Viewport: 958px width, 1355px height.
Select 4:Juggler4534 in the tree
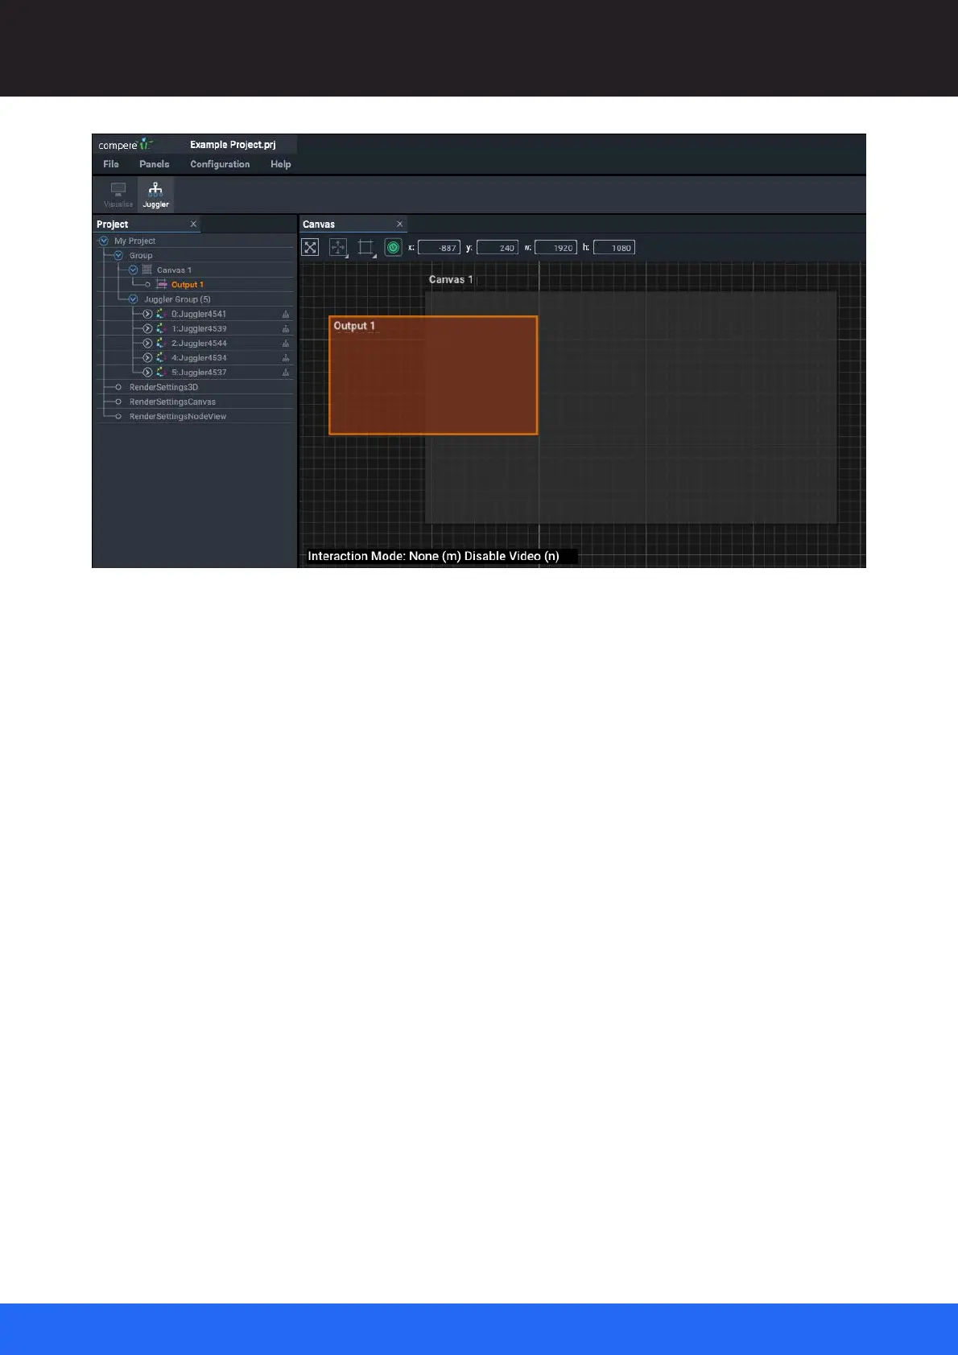pyautogui.click(x=199, y=358)
